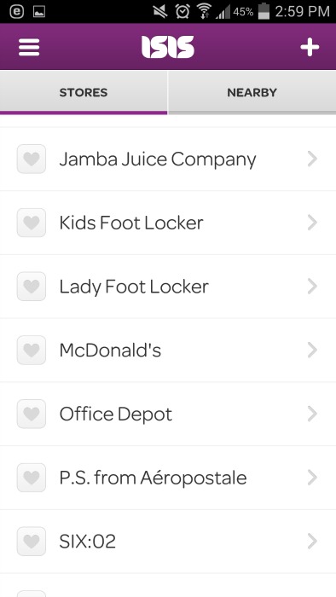Screen dimensions: 336x597
Task: Toggle heart next to Office Depot
Action: (x=32, y=414)
